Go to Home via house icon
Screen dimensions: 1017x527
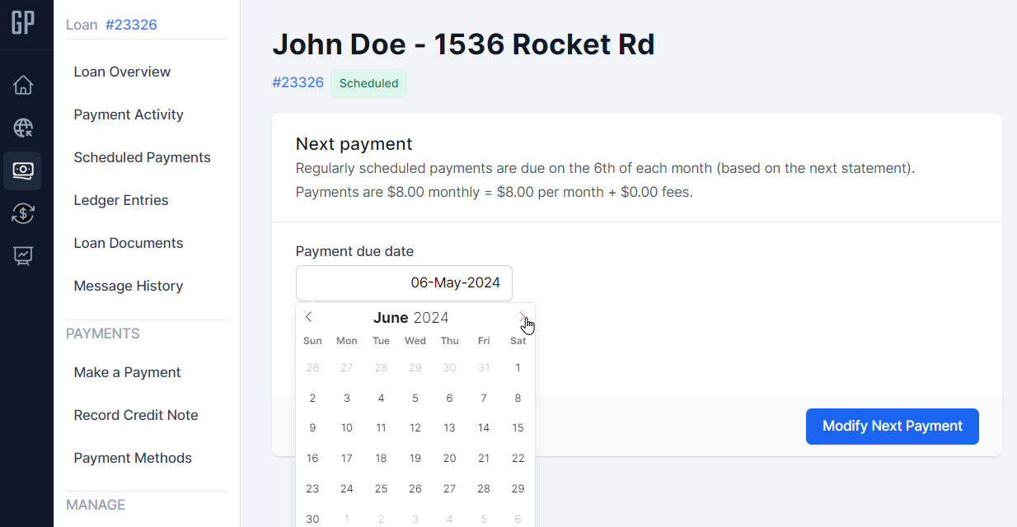23,85
